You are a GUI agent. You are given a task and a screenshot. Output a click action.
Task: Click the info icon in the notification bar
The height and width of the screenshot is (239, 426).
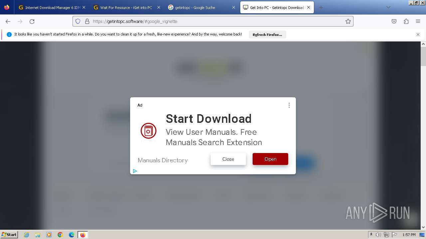[x=9, y=35]
